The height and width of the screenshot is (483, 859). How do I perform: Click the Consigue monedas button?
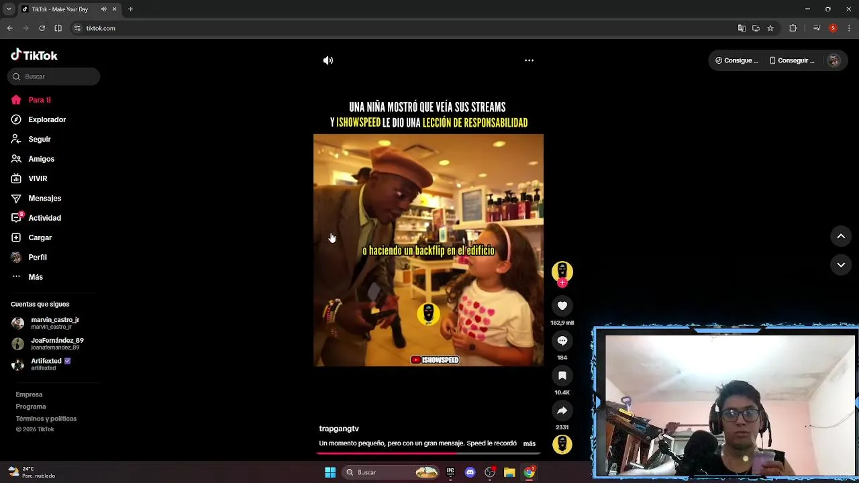click(x=737, y=60)
